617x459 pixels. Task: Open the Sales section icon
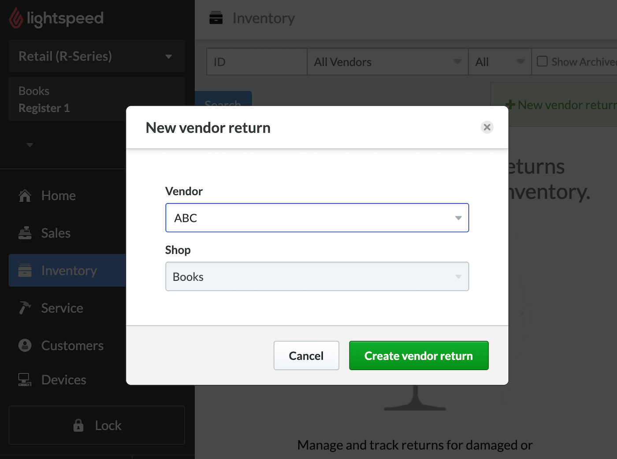25,233
